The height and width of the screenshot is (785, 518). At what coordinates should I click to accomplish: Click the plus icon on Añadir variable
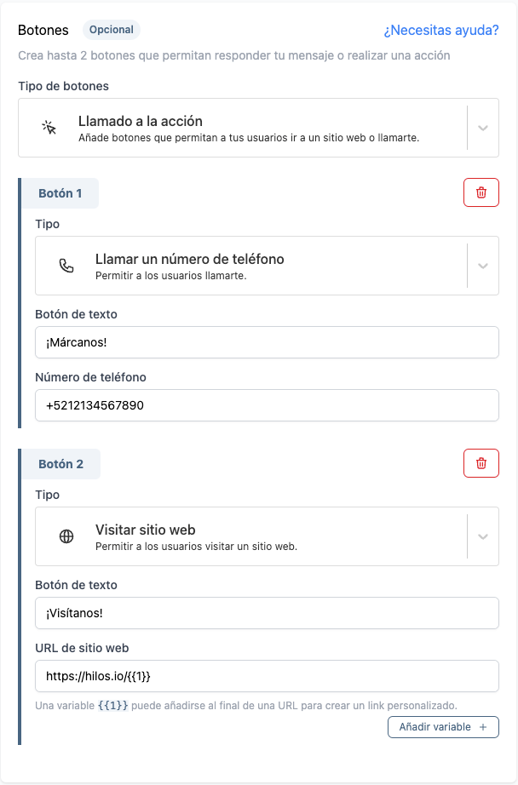tap(483, 727)
